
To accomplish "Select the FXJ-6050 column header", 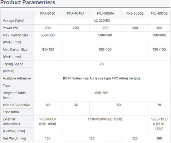I will [x=48, y=14].
